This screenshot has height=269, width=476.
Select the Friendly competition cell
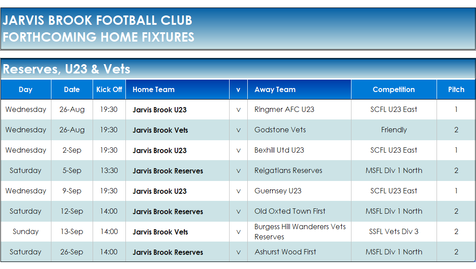point(394,130)
